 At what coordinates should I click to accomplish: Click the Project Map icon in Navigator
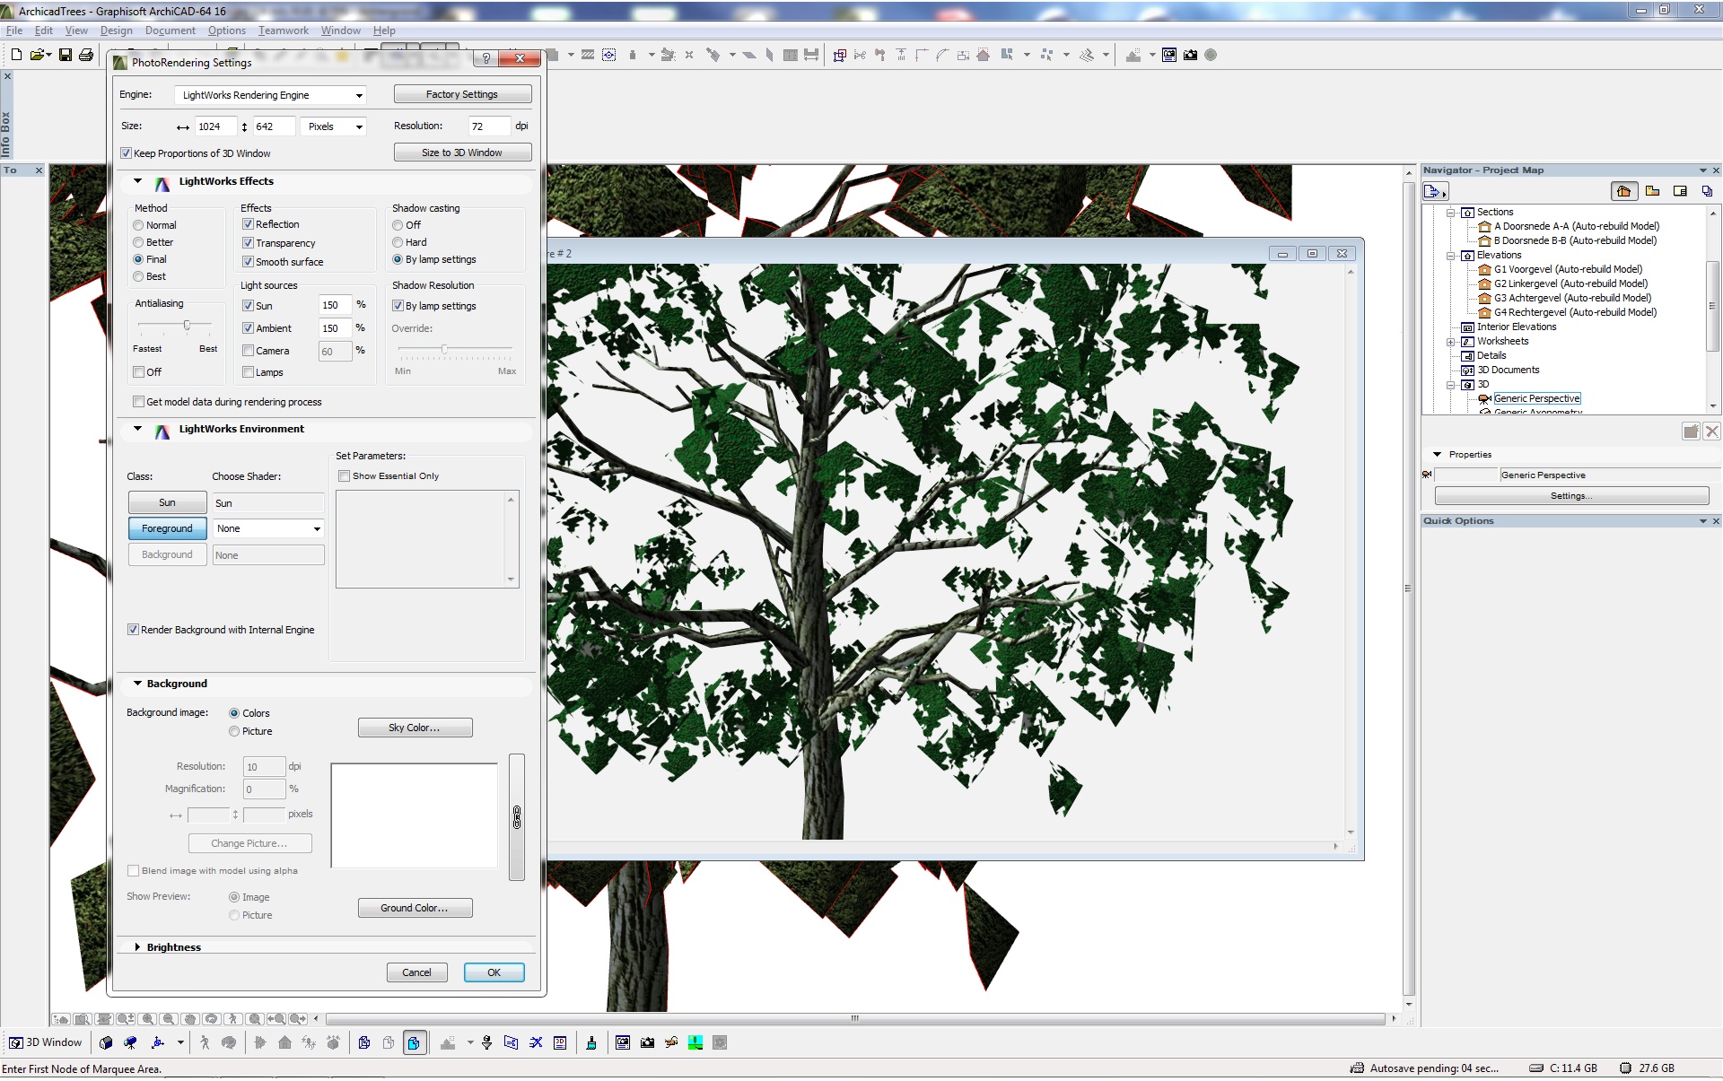pyautogui.click(x=1623, y=191)
